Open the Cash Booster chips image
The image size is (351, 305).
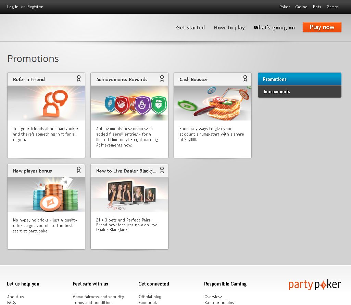tap(213, 103)
